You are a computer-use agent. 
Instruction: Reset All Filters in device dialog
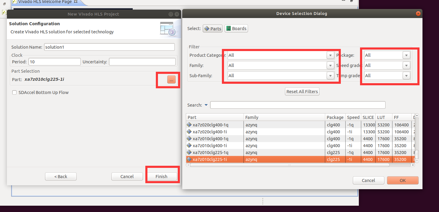click(x=302, y=92)
